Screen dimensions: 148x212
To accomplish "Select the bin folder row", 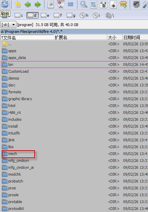I will 75,64.
